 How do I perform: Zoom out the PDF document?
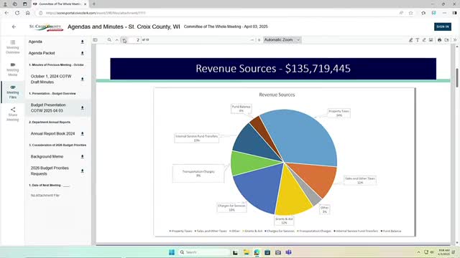pyautogui.click(x=252, y=40)
